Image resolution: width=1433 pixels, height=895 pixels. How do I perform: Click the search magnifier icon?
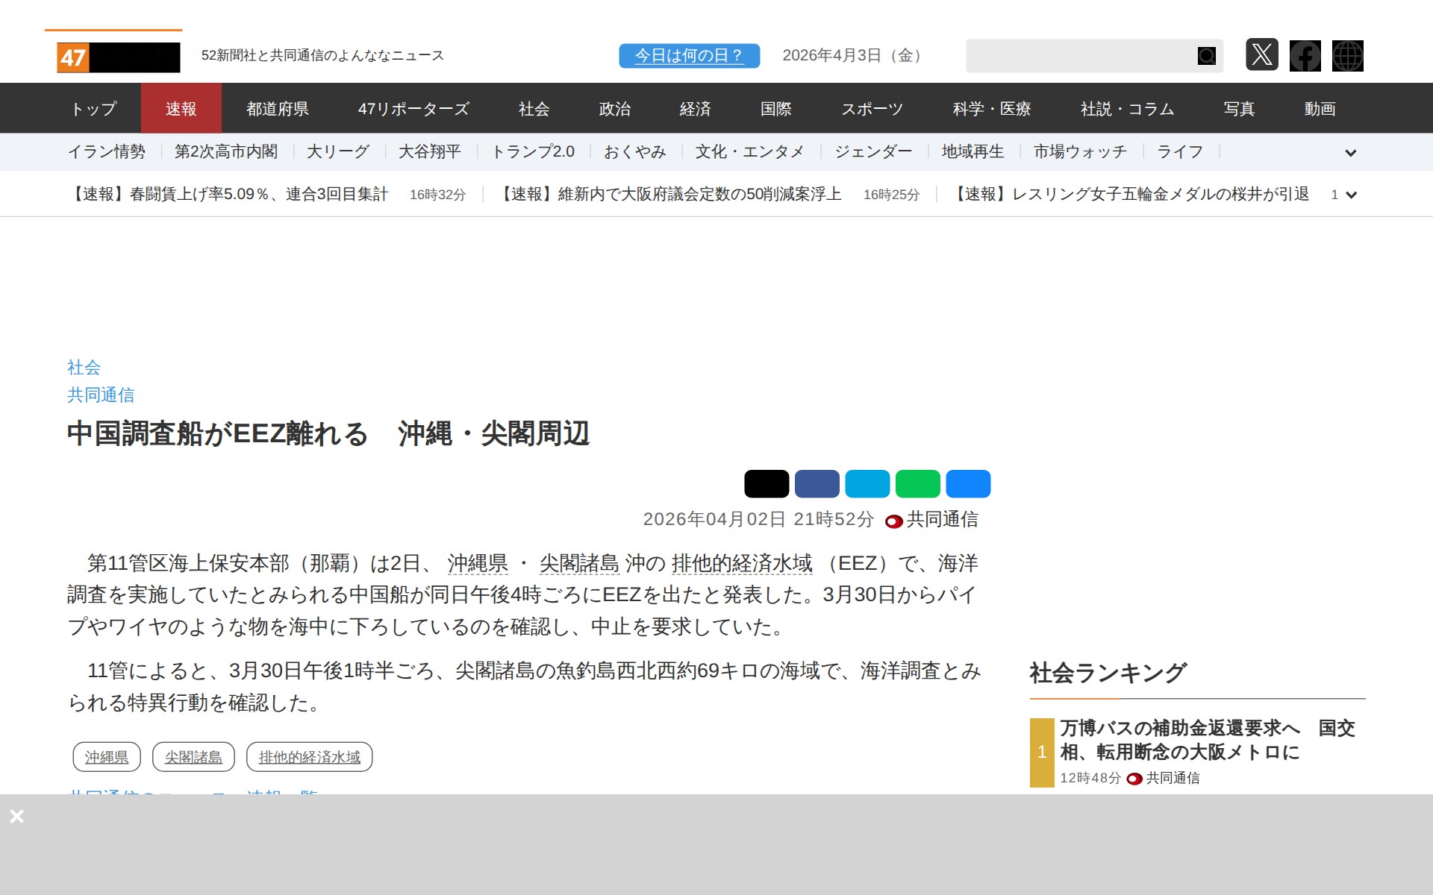point(1206,56)
